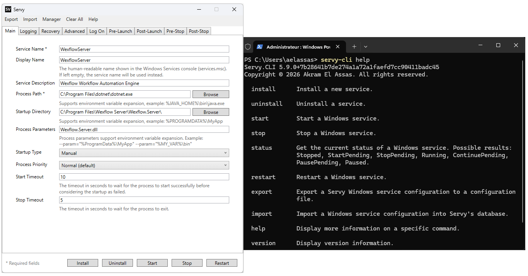Screen dimensions: 528x276
Task: Click the Install button
Action: coord(82,262)
